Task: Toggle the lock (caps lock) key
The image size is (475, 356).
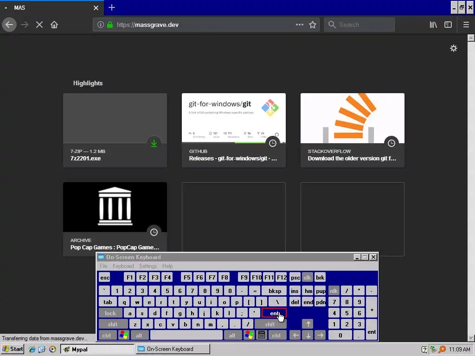Action: coord(110,313)
